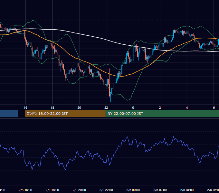
Task: Click the 18 hour label on price chart axis
Action: [52, 108]
